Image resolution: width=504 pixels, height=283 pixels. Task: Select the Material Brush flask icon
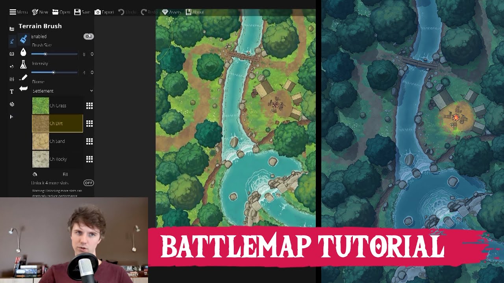[x=23, y=65]
